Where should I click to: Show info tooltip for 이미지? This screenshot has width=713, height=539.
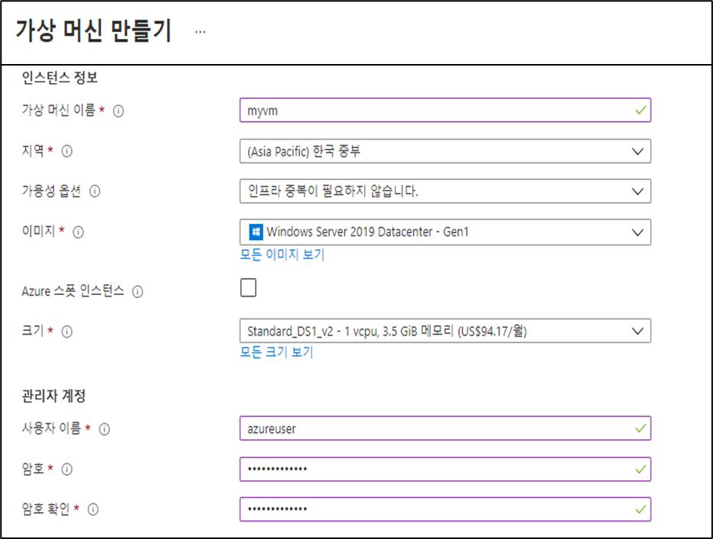(78, 232)
